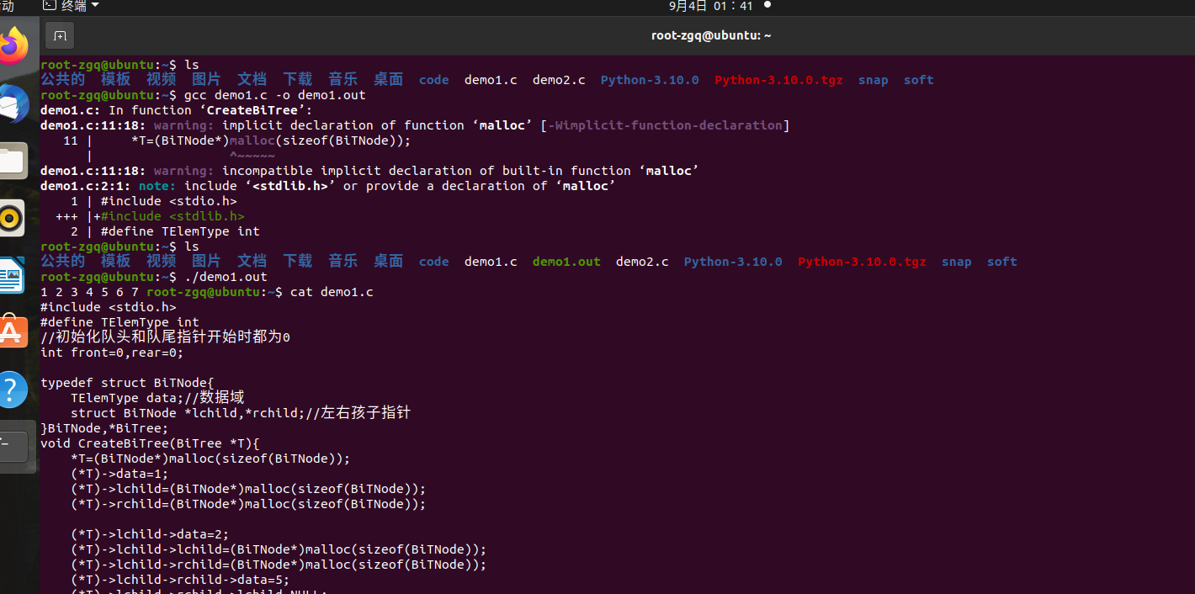Click the 'int front=0,rear=0;' code line
This screenshot has height=594, width=1195.
coord(112,353)
